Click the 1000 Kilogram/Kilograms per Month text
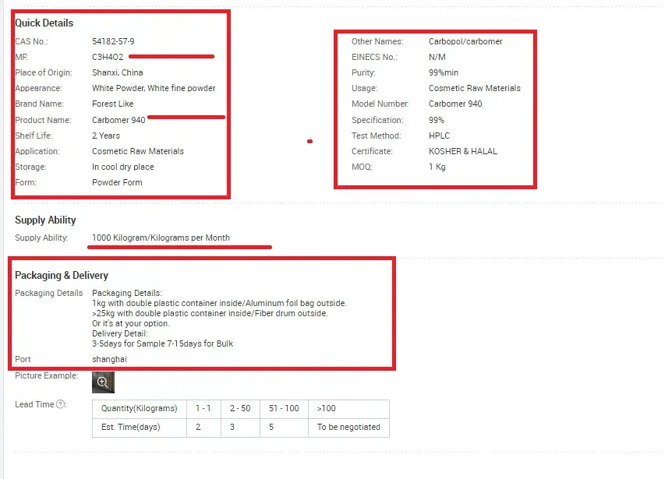This screenshot has width=672, height=479. pyautogui.click(x=161, y=238)
